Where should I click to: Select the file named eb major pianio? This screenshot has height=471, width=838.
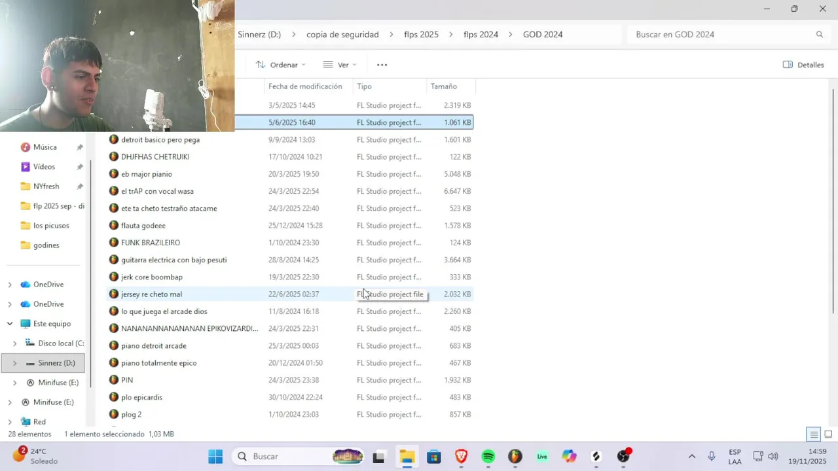click(x=147, y=174)
